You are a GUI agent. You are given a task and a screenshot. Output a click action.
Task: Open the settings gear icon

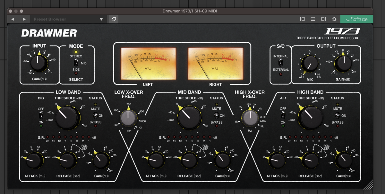pyautogui.click(x=334, y=19)
